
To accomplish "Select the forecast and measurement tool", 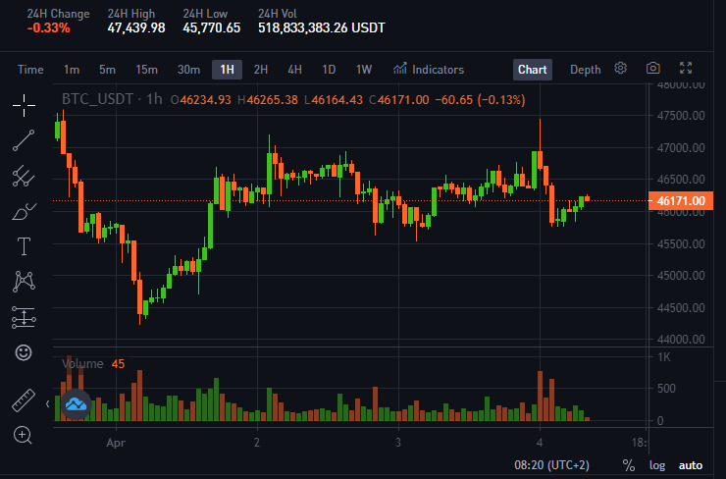I will (24, 317).
